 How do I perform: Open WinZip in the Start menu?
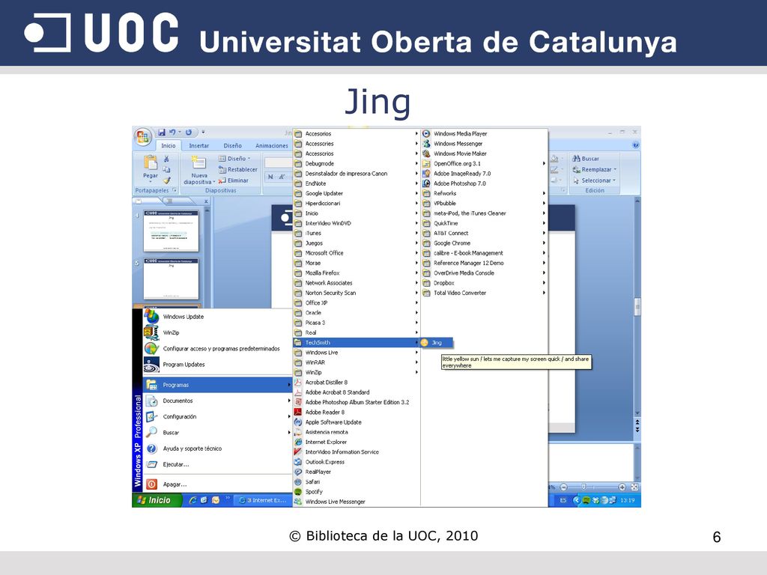(x=218, y=332)
